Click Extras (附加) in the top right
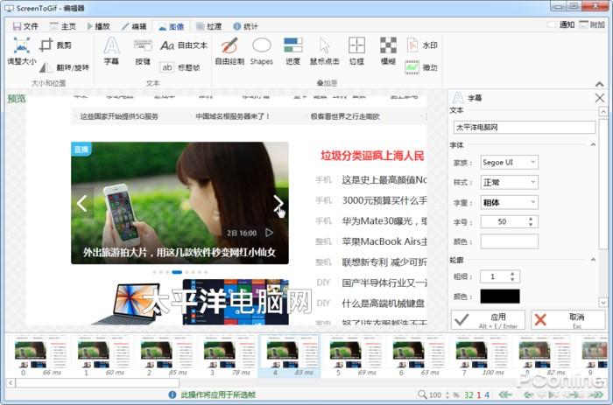Image resolution: width=613 pixels, height=405 pixels. click(x=592, y=25)
